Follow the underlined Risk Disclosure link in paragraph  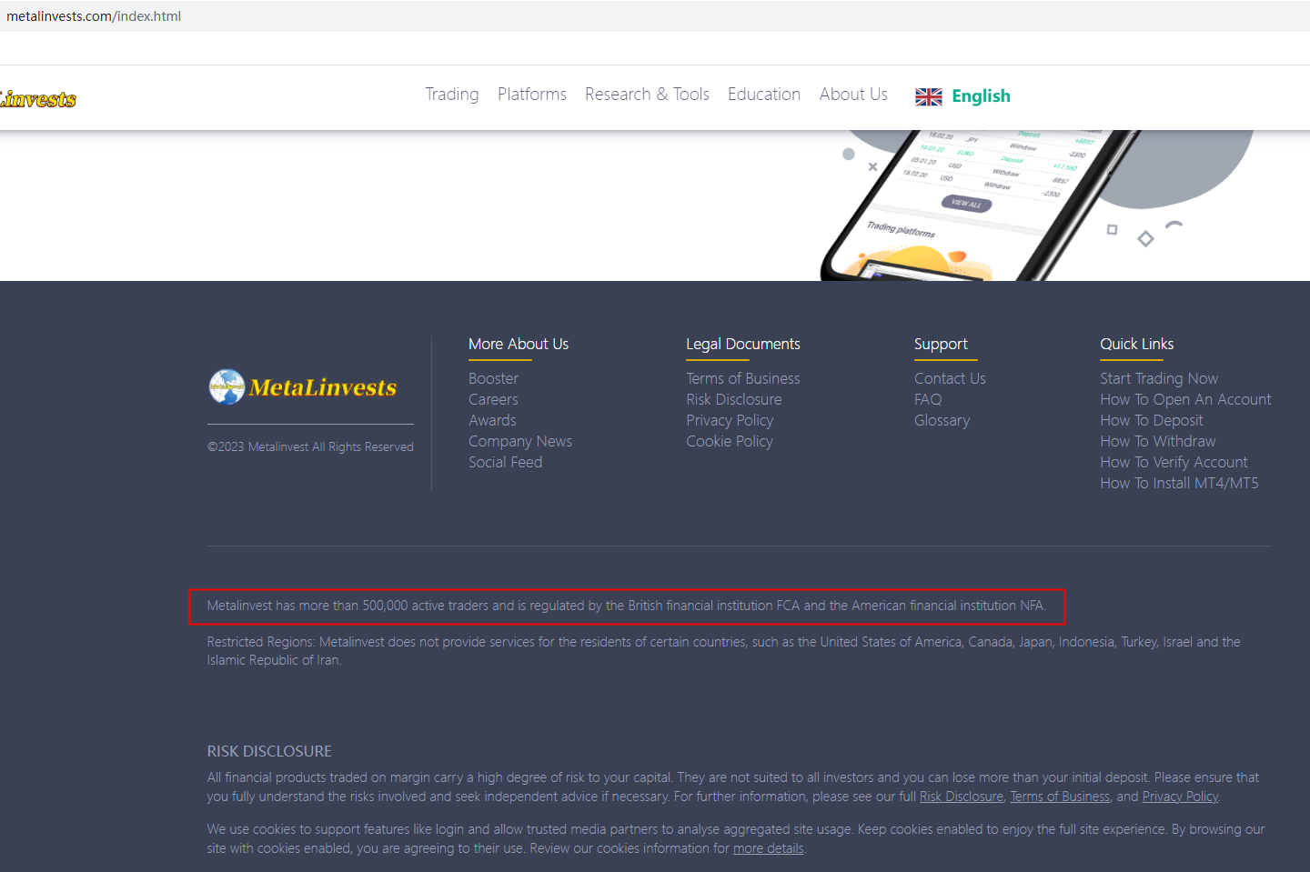click(x=962, y=797)
